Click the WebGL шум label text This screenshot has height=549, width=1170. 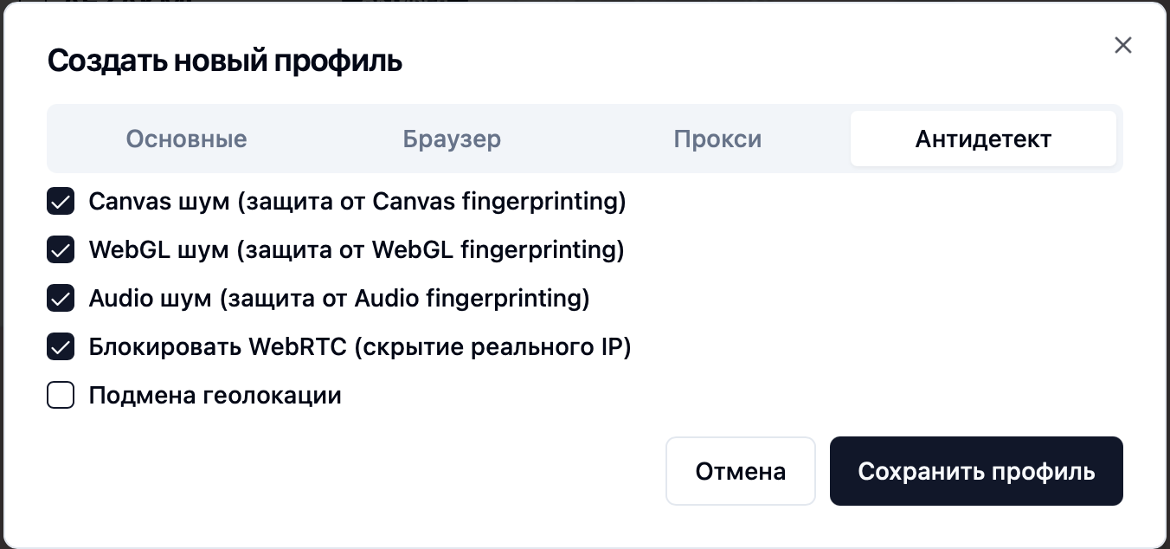[356, 249]
